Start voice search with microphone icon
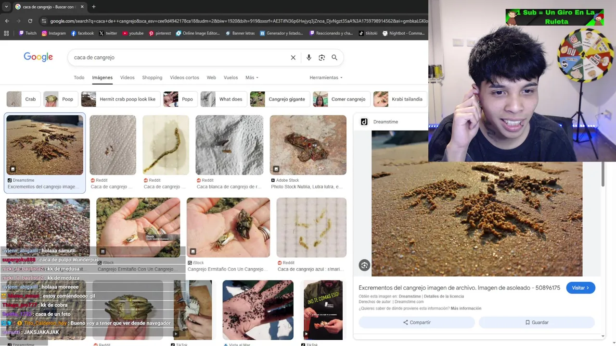Image resolution: width=616 pixels, height=346 pixels. tap(309, 57)
